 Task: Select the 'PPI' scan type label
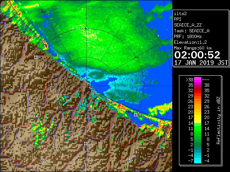pyautogui.click(x=178, y=19)
